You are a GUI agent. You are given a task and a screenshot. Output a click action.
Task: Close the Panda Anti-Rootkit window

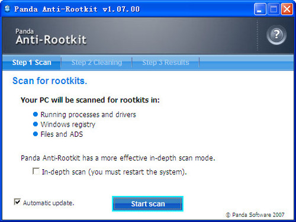coord(287,9)
